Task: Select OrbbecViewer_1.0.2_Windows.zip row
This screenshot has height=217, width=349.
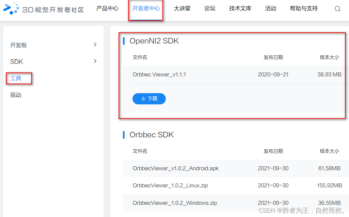Action: [x=236, y=203]
